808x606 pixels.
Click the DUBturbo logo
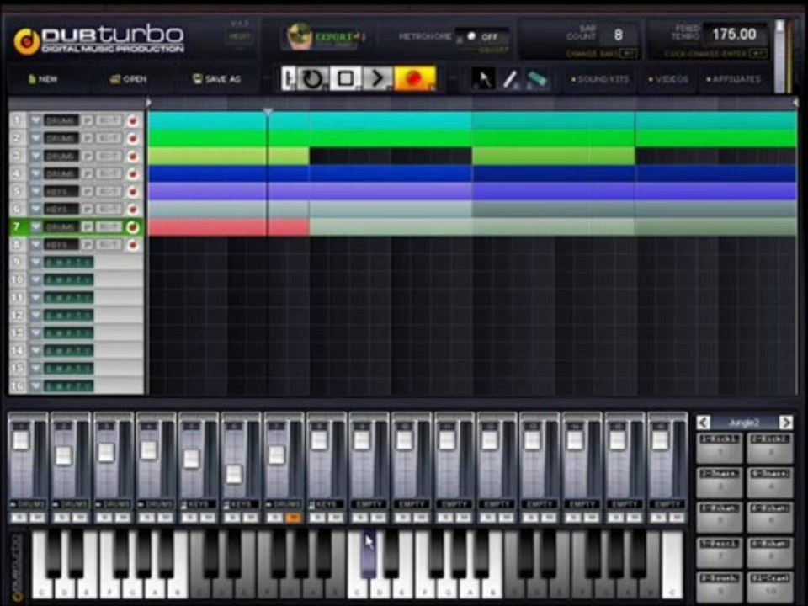tap(99, 40)
